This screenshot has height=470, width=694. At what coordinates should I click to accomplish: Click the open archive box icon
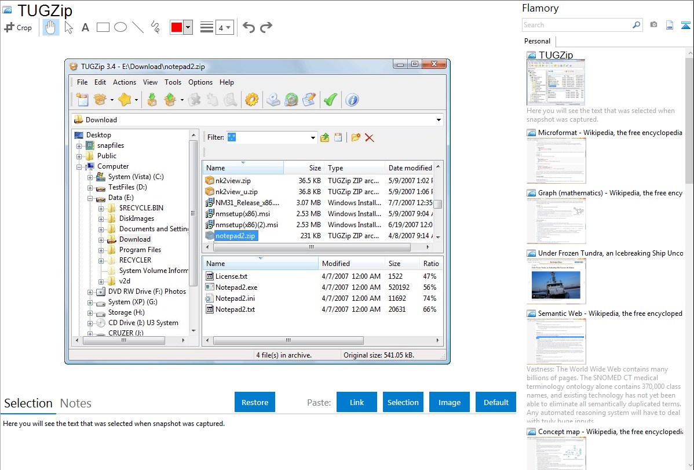click(100, 100)
